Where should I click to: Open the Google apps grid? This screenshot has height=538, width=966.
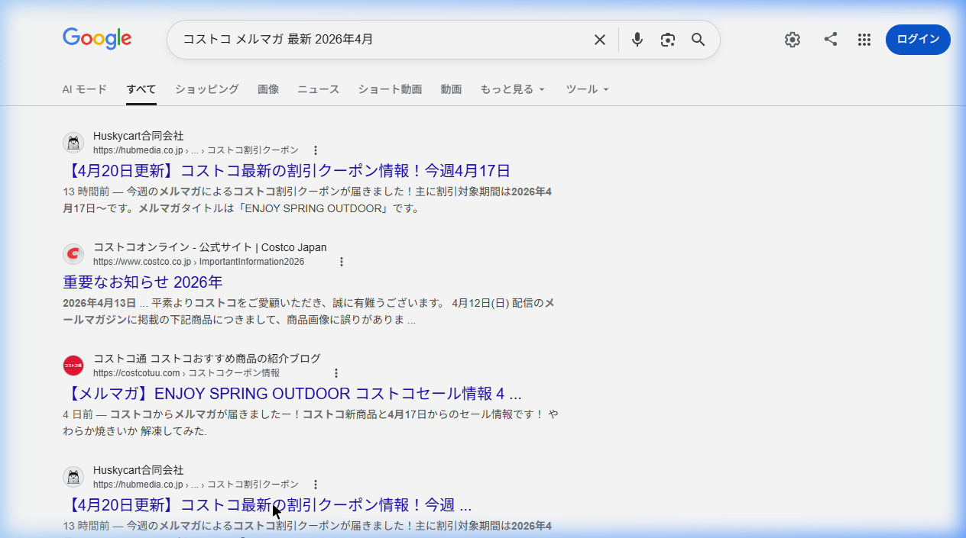[x=864, y=40]
